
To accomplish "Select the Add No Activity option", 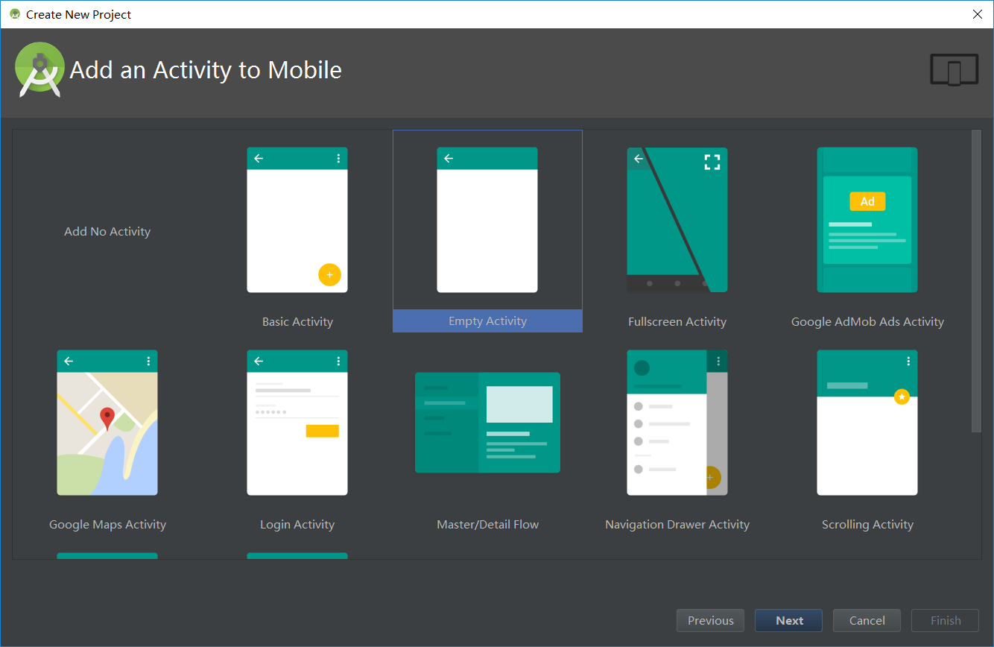I will 107,232.
